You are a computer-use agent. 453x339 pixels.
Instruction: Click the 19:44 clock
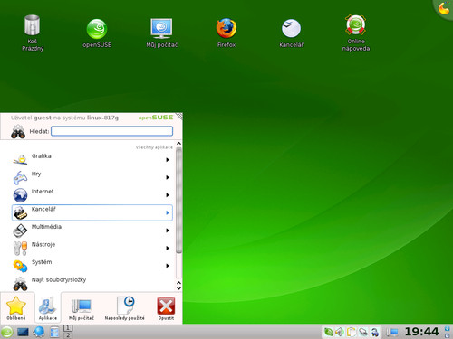[x=421, y=332]
